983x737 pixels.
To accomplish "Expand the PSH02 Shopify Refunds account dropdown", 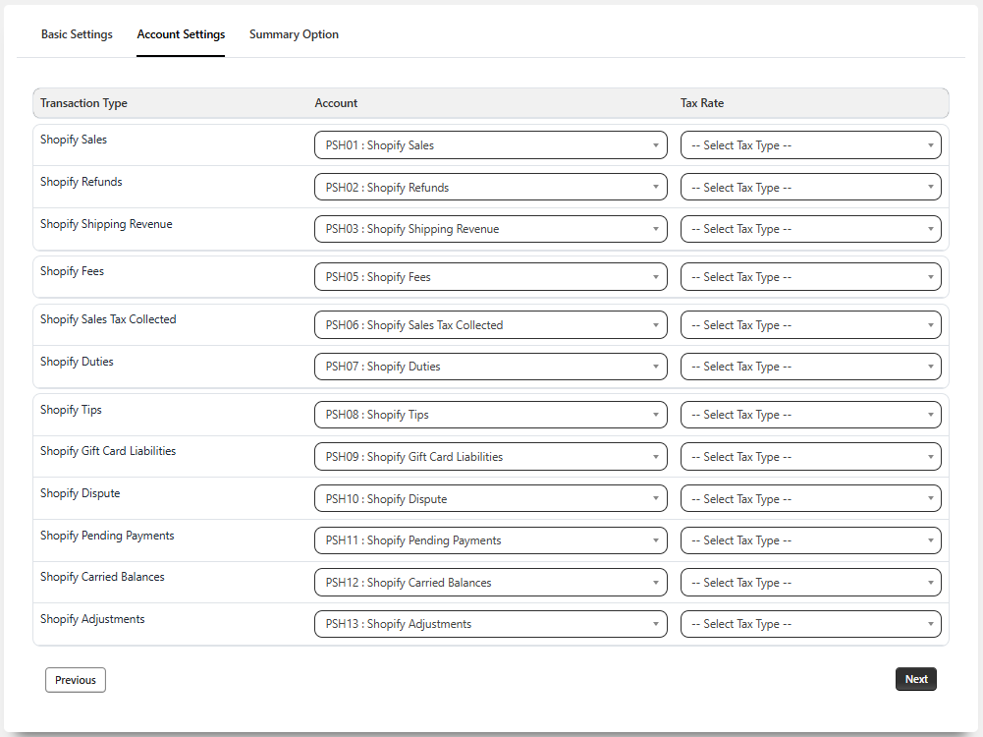I will tap(490, 188).
